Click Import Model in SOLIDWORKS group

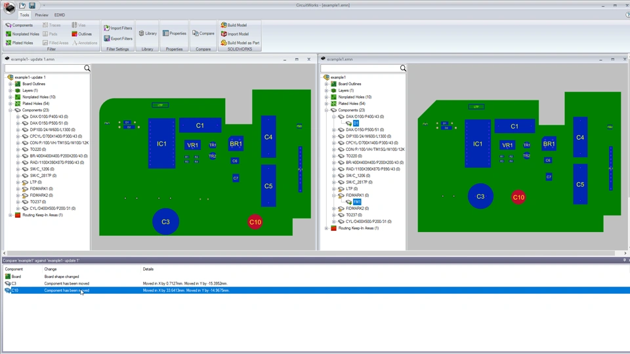tap(235, 34)
